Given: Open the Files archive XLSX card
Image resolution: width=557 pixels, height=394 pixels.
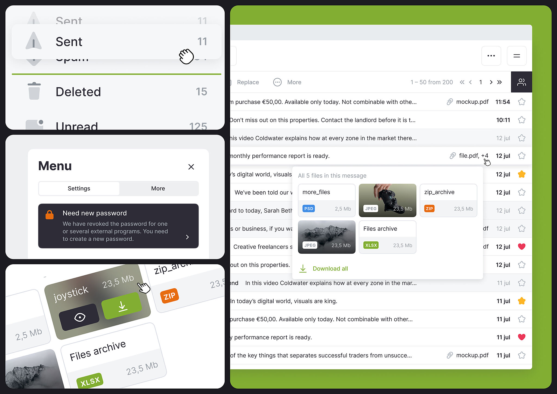Looking at the screenshot, I should (388, 237).
